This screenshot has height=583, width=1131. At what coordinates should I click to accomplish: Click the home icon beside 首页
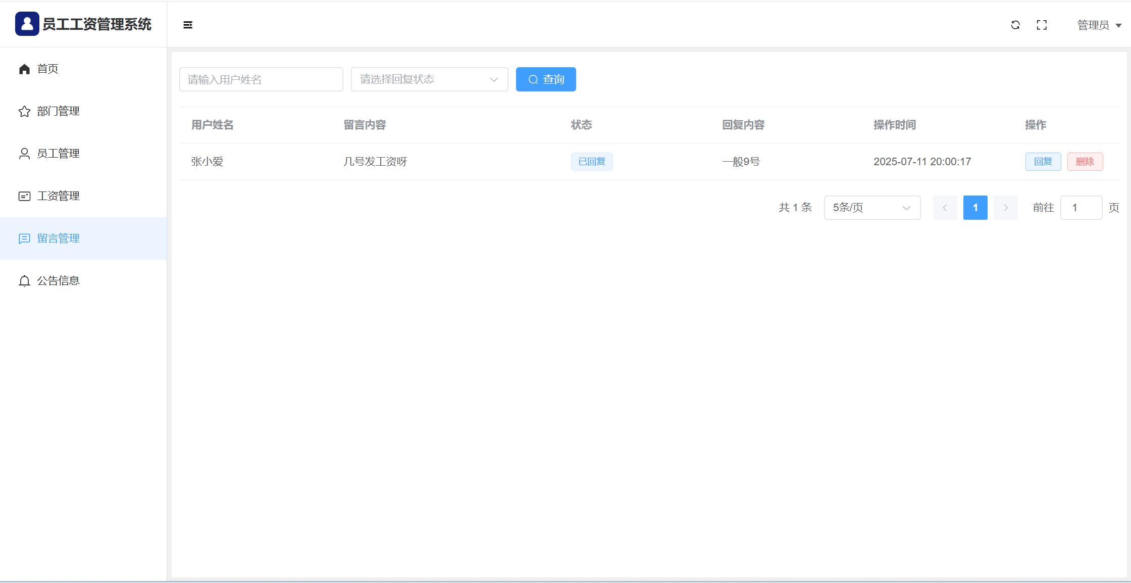tap(24, 69)
